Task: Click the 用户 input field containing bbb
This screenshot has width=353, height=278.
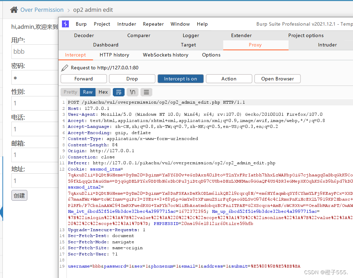Action: 35,51
